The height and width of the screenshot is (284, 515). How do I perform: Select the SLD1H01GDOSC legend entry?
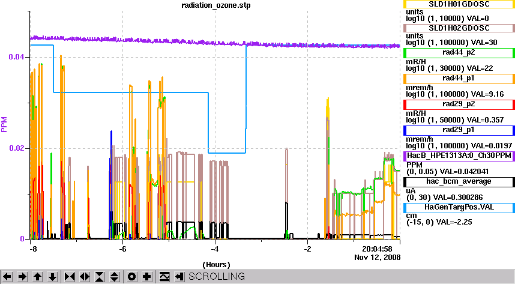point(459,4)
